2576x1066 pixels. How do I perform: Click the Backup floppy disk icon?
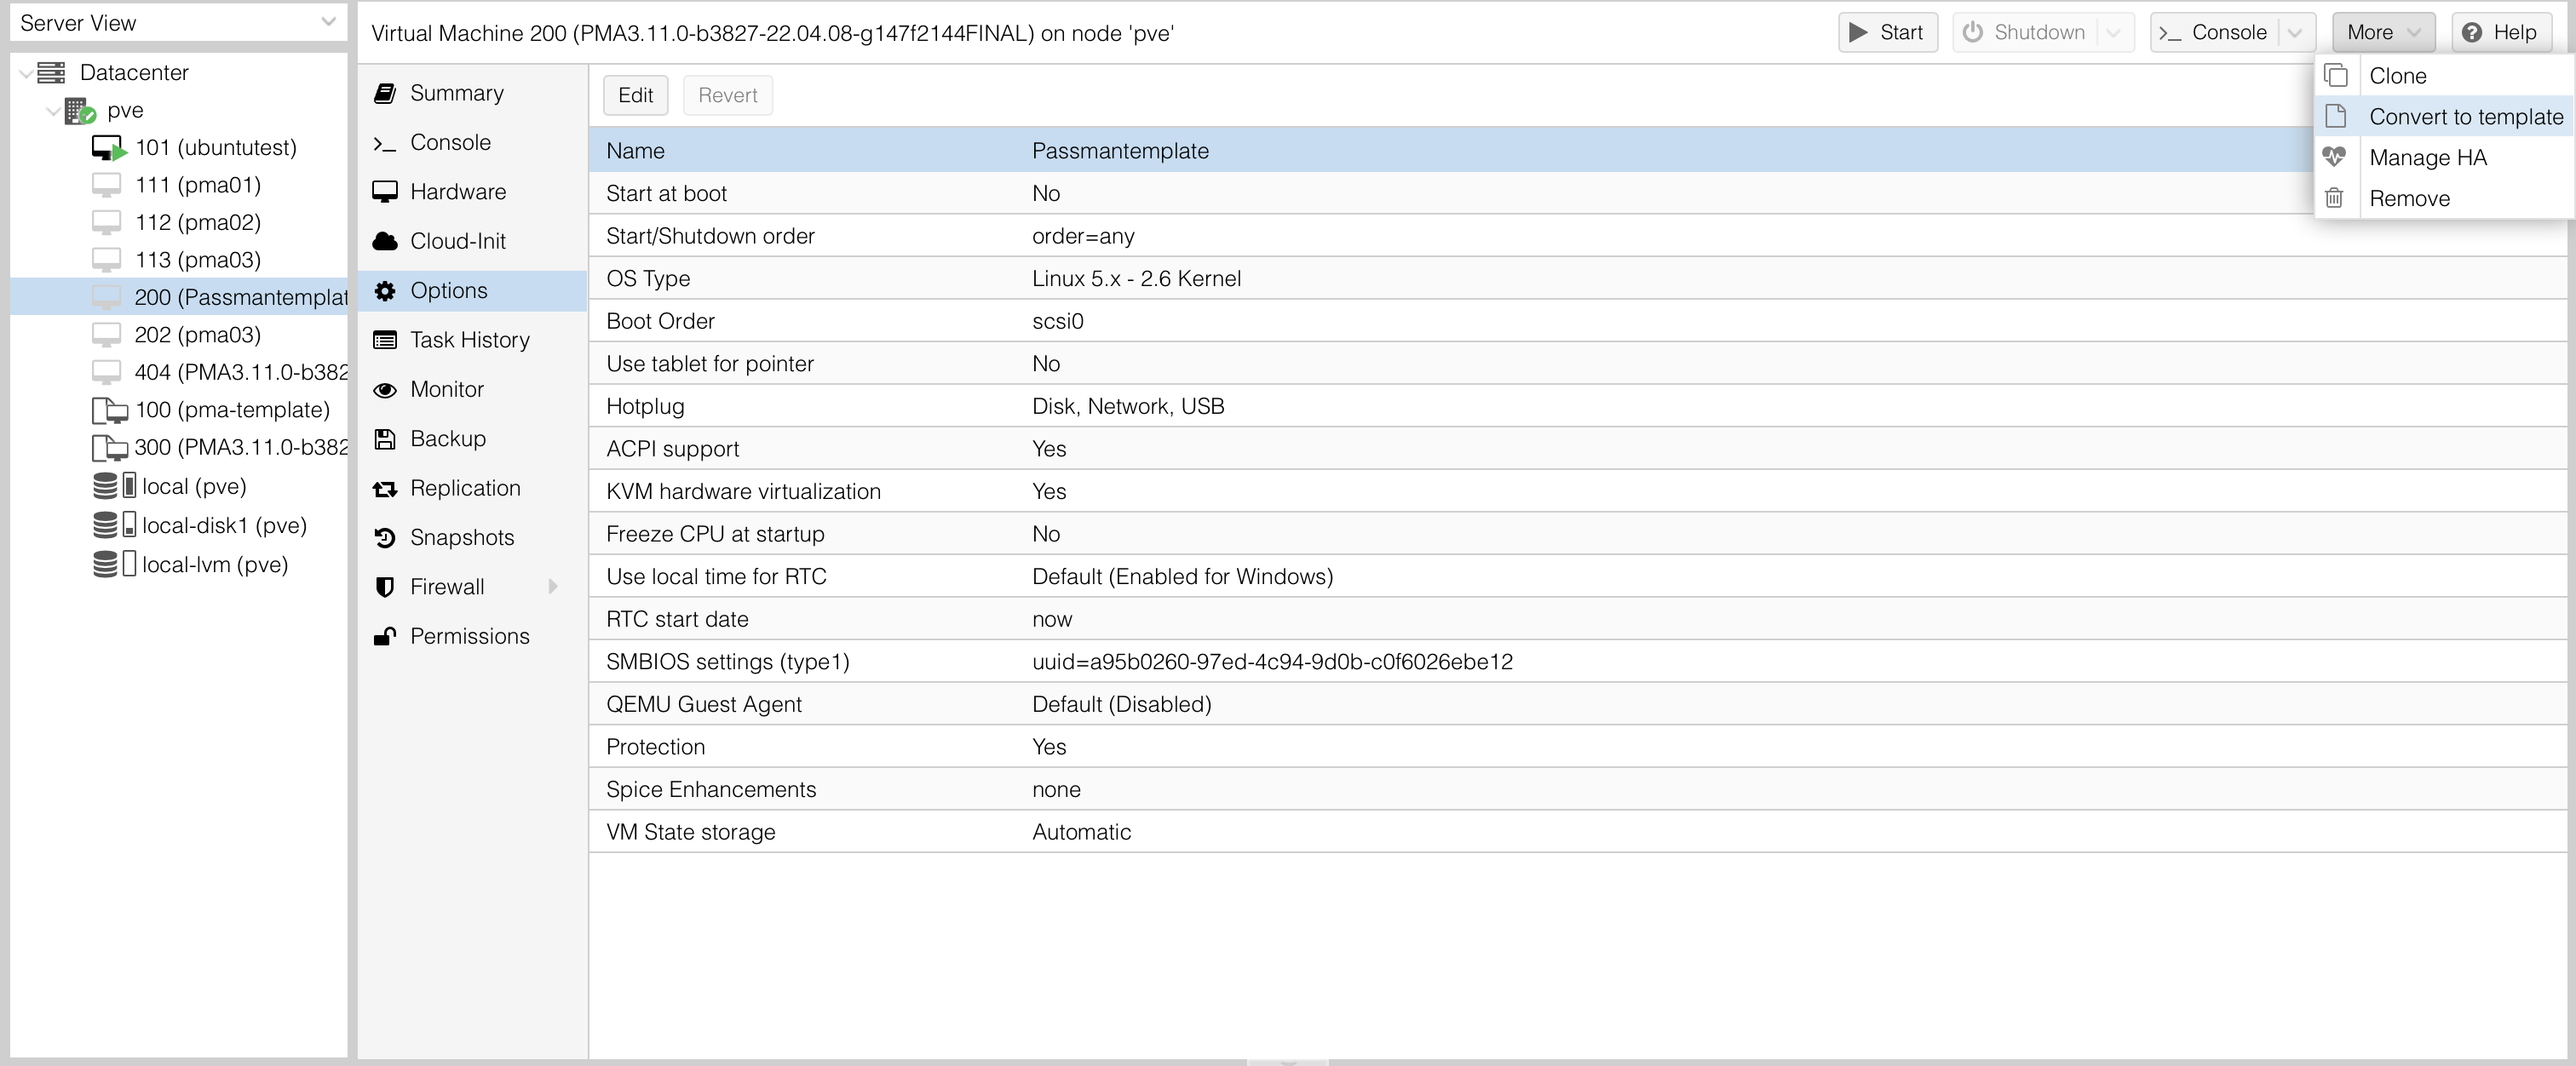pos(384,438)
